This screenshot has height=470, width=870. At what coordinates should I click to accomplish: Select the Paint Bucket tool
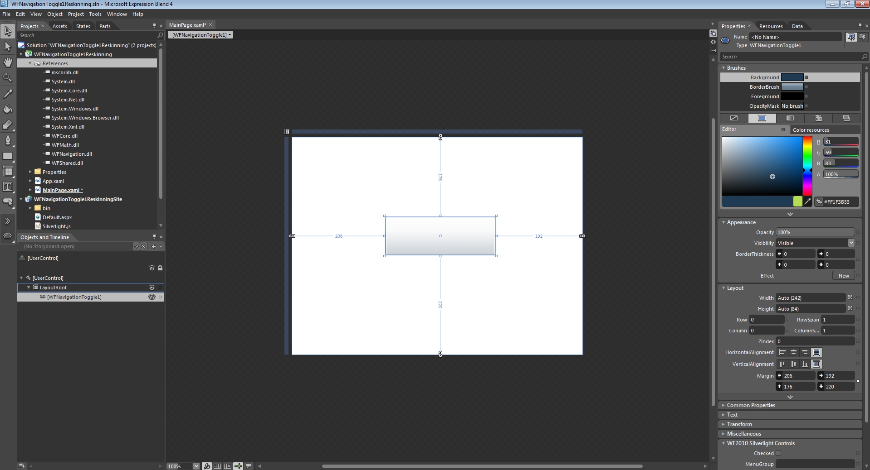(x=8, y=109)
